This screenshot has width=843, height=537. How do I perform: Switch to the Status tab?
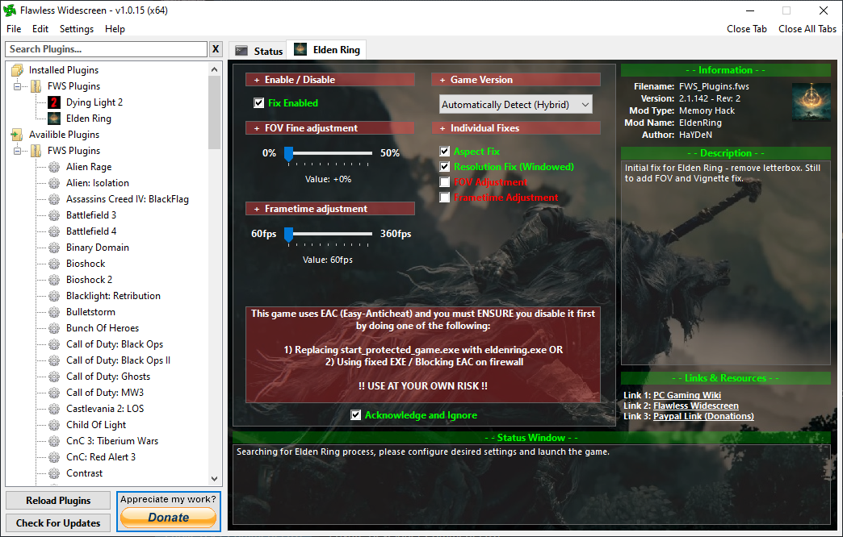(x=258, y=51)
